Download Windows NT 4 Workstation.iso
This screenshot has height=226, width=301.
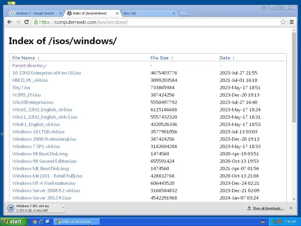coord(44,183)
